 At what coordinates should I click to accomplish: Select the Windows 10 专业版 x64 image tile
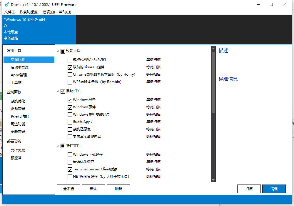(39, 29)
